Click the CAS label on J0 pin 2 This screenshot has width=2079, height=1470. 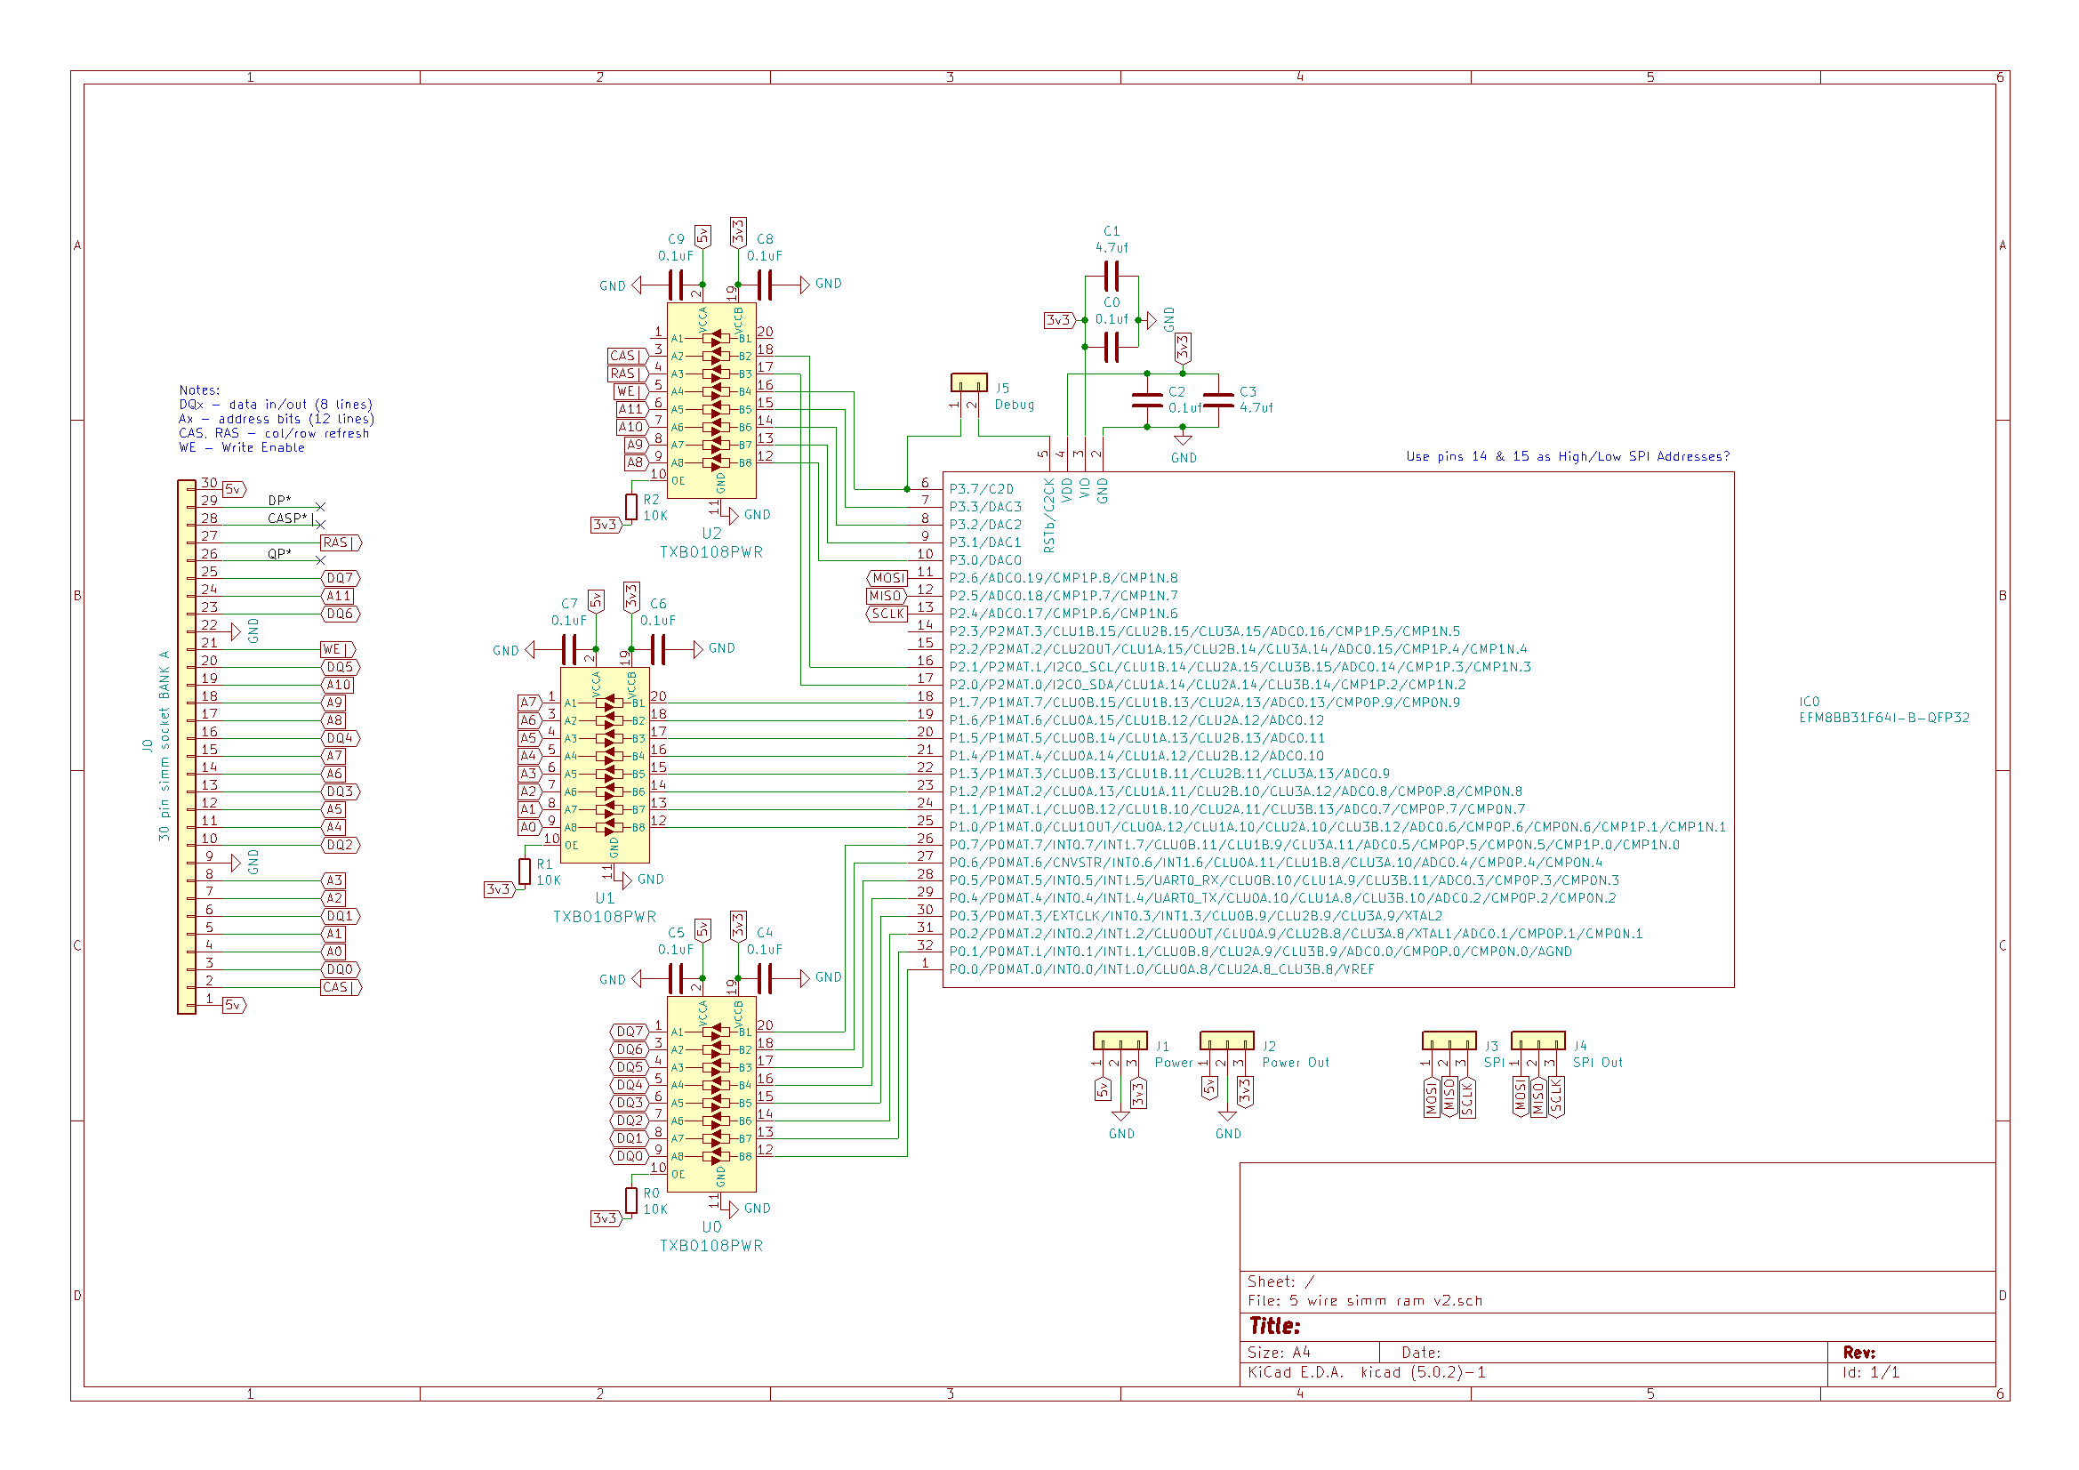pyautogui.click(x=341, y=987)
